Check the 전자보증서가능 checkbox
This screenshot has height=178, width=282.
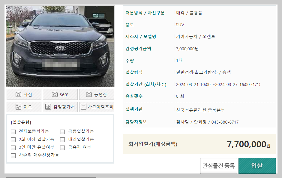pos(13,131)
